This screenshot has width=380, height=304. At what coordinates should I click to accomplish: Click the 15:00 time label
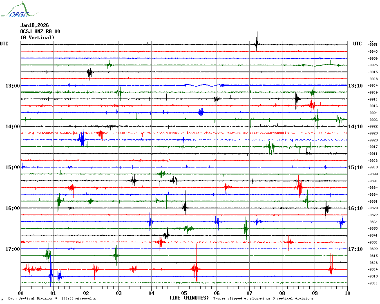coord(13,168)
